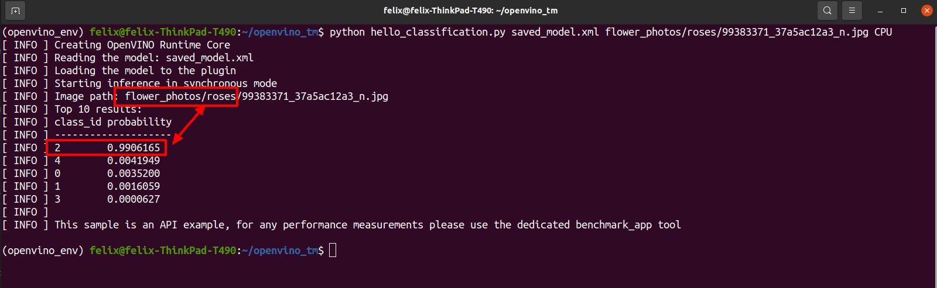Minimize the terminal window
The width and height of the screenshot is (937, 288).
point(880,11)
